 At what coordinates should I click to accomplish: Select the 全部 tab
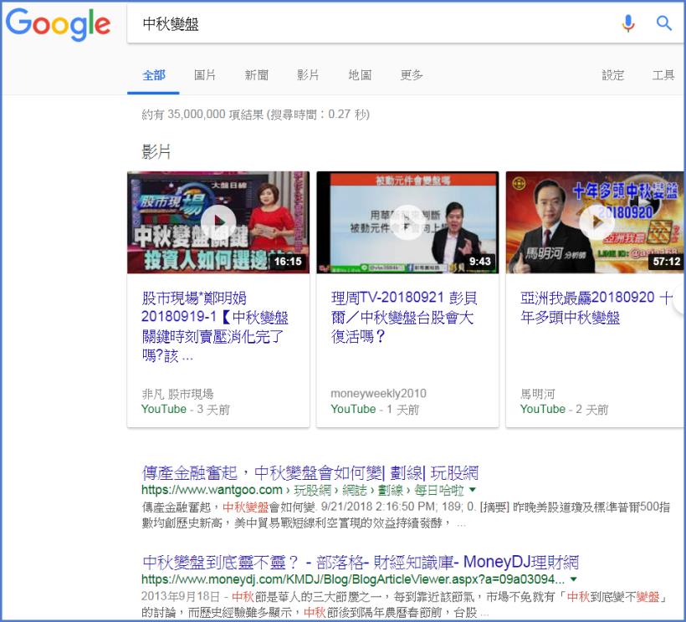pyautogui.click(x=154, y=75)
